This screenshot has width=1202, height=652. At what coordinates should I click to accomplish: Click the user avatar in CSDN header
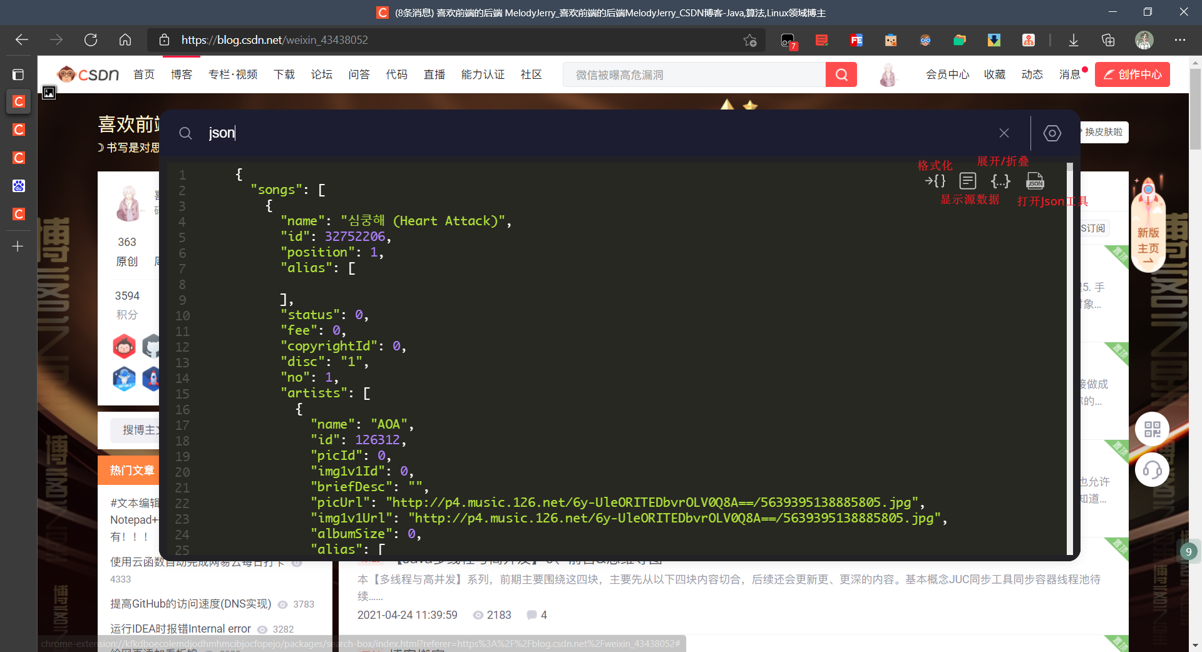pyautogui.click(x=888, y=74)
